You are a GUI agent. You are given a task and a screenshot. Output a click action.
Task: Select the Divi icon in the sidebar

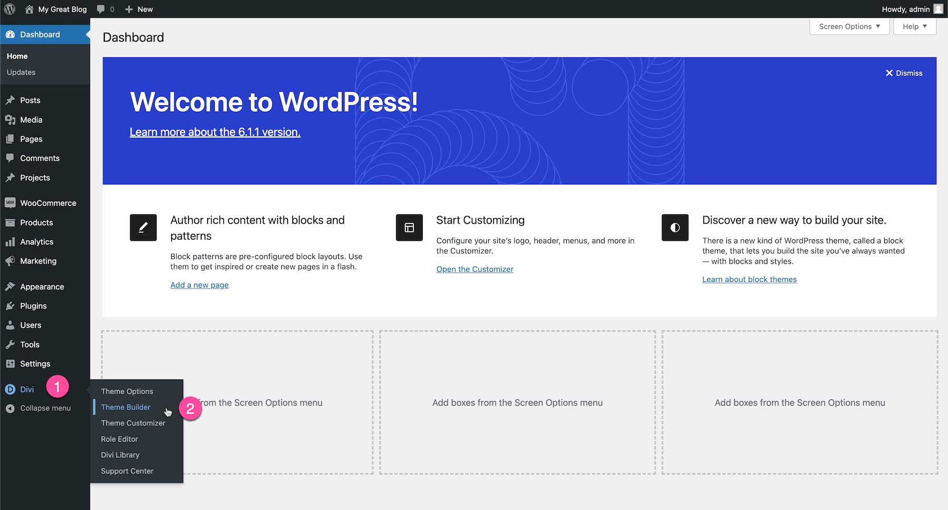[10, 389]
